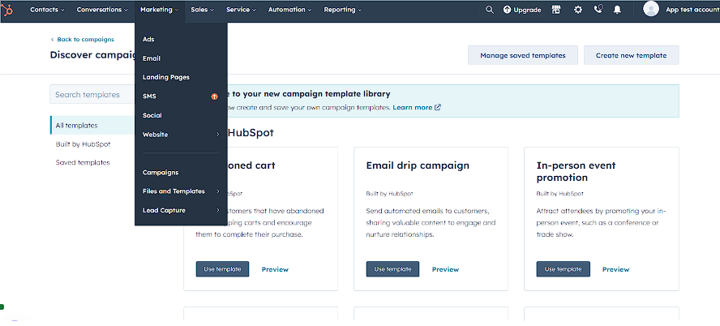Click the Upgrade arrow icon
This screenshot has height=326, width=720.
pyautogui.click(x=507, y=10)
